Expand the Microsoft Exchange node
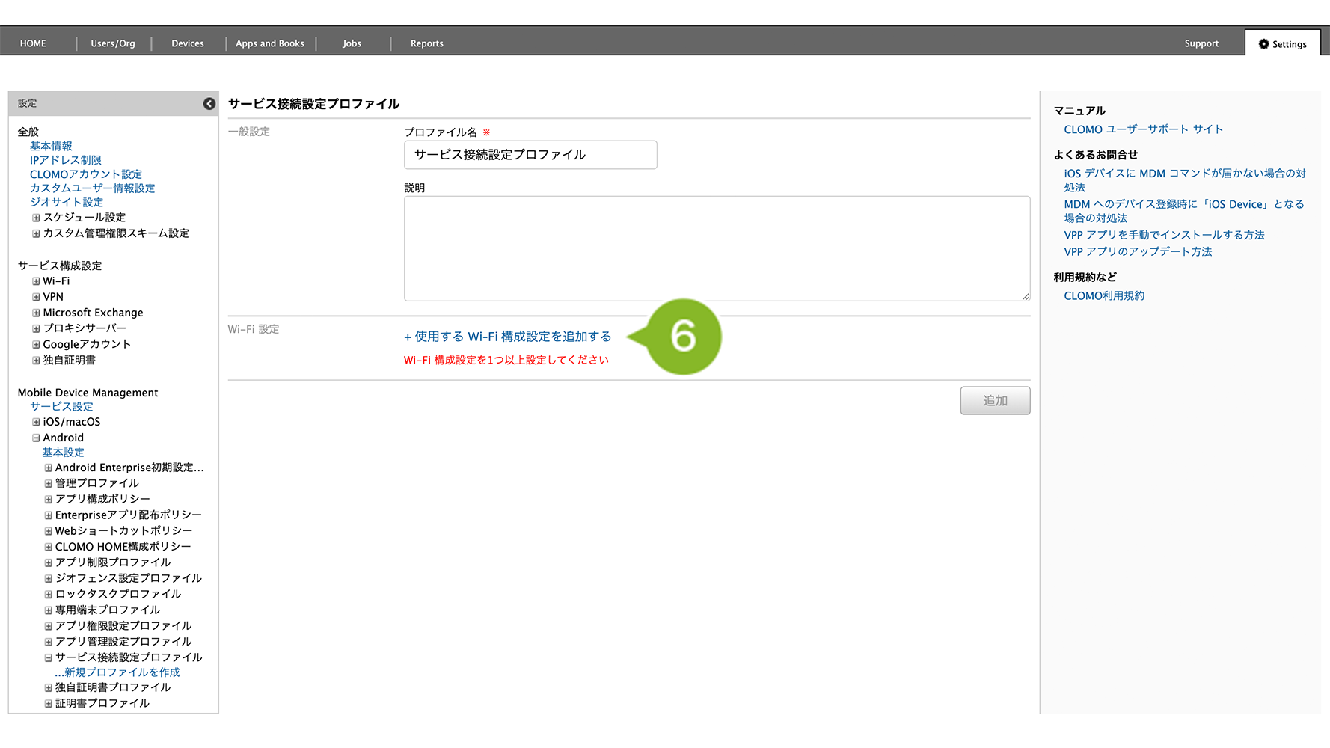This screenshot has width=1330, height=748. tap(36, 313)
